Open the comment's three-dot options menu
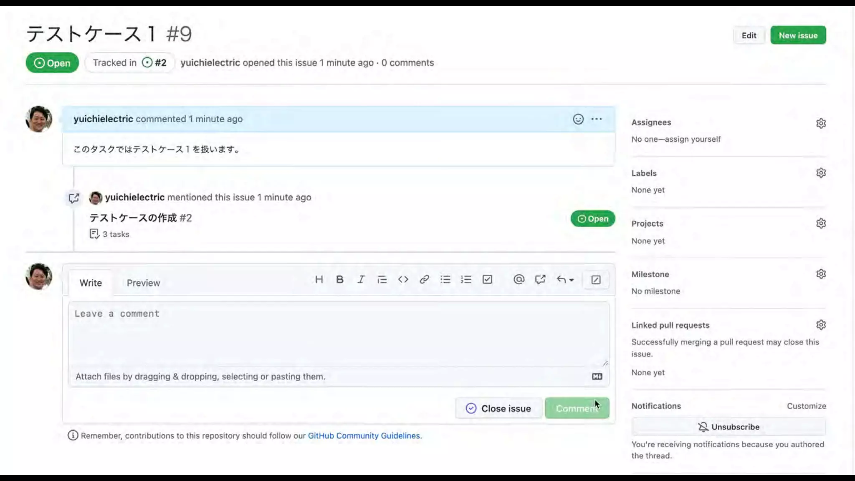 (x=597, y=119)
